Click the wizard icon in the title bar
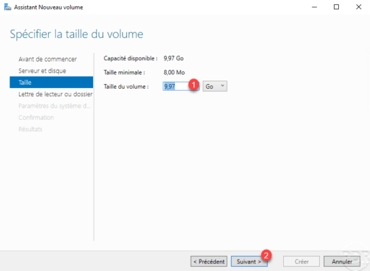Viewport: 370px width, 271px height. (x=7, y=7)
